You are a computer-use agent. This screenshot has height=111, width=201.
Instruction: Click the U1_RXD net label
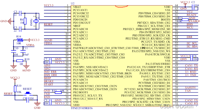pyautogui.click(x=190, y=72)
